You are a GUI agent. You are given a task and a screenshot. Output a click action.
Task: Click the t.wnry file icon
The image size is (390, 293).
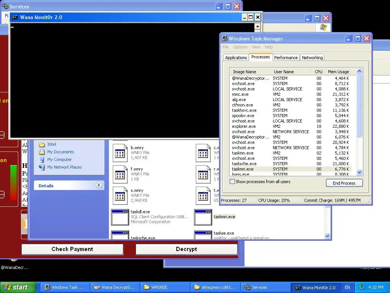pos(203,196)
